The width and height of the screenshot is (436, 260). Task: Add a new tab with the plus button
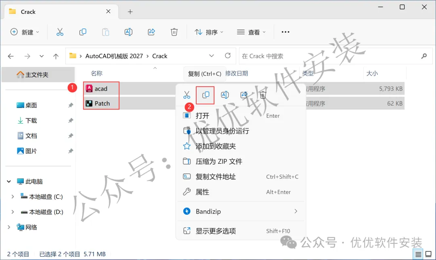click(130, 12)
